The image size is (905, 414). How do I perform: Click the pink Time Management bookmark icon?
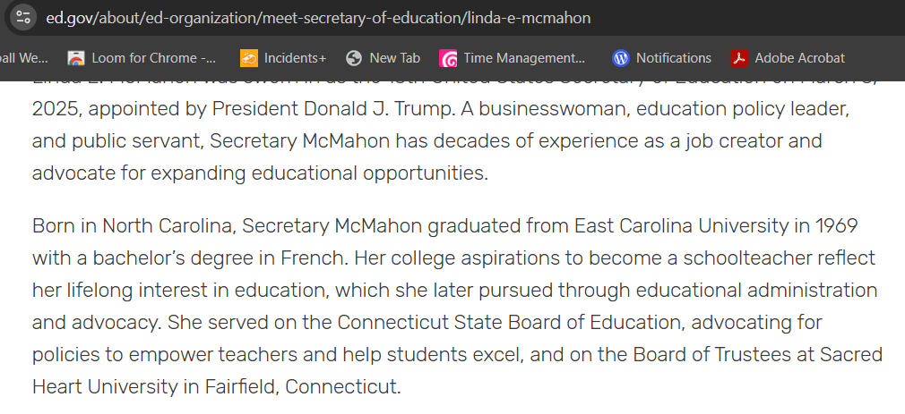click(449, 58)
